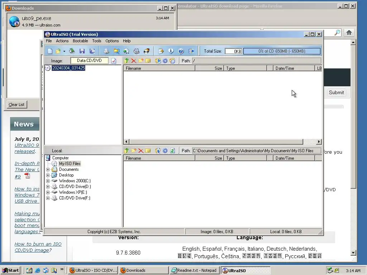Screen dimensions: 367x275
Task: Open the Tools menu
Action: coord(97,41)
